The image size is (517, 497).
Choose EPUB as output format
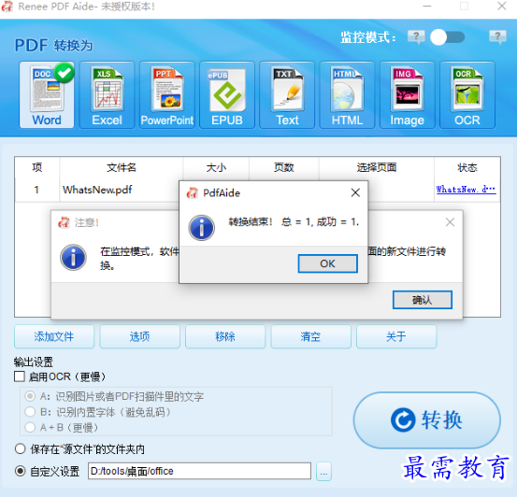(227, 95)
